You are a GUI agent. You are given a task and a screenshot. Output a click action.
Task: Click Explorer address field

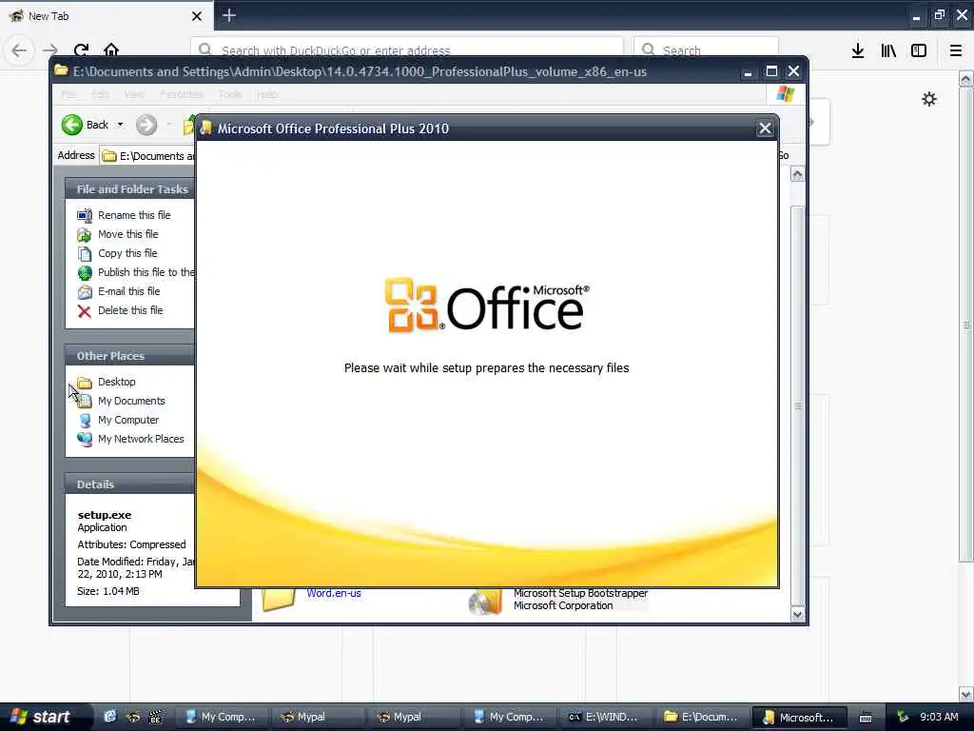pyautogui.click(x=147, y=155)
